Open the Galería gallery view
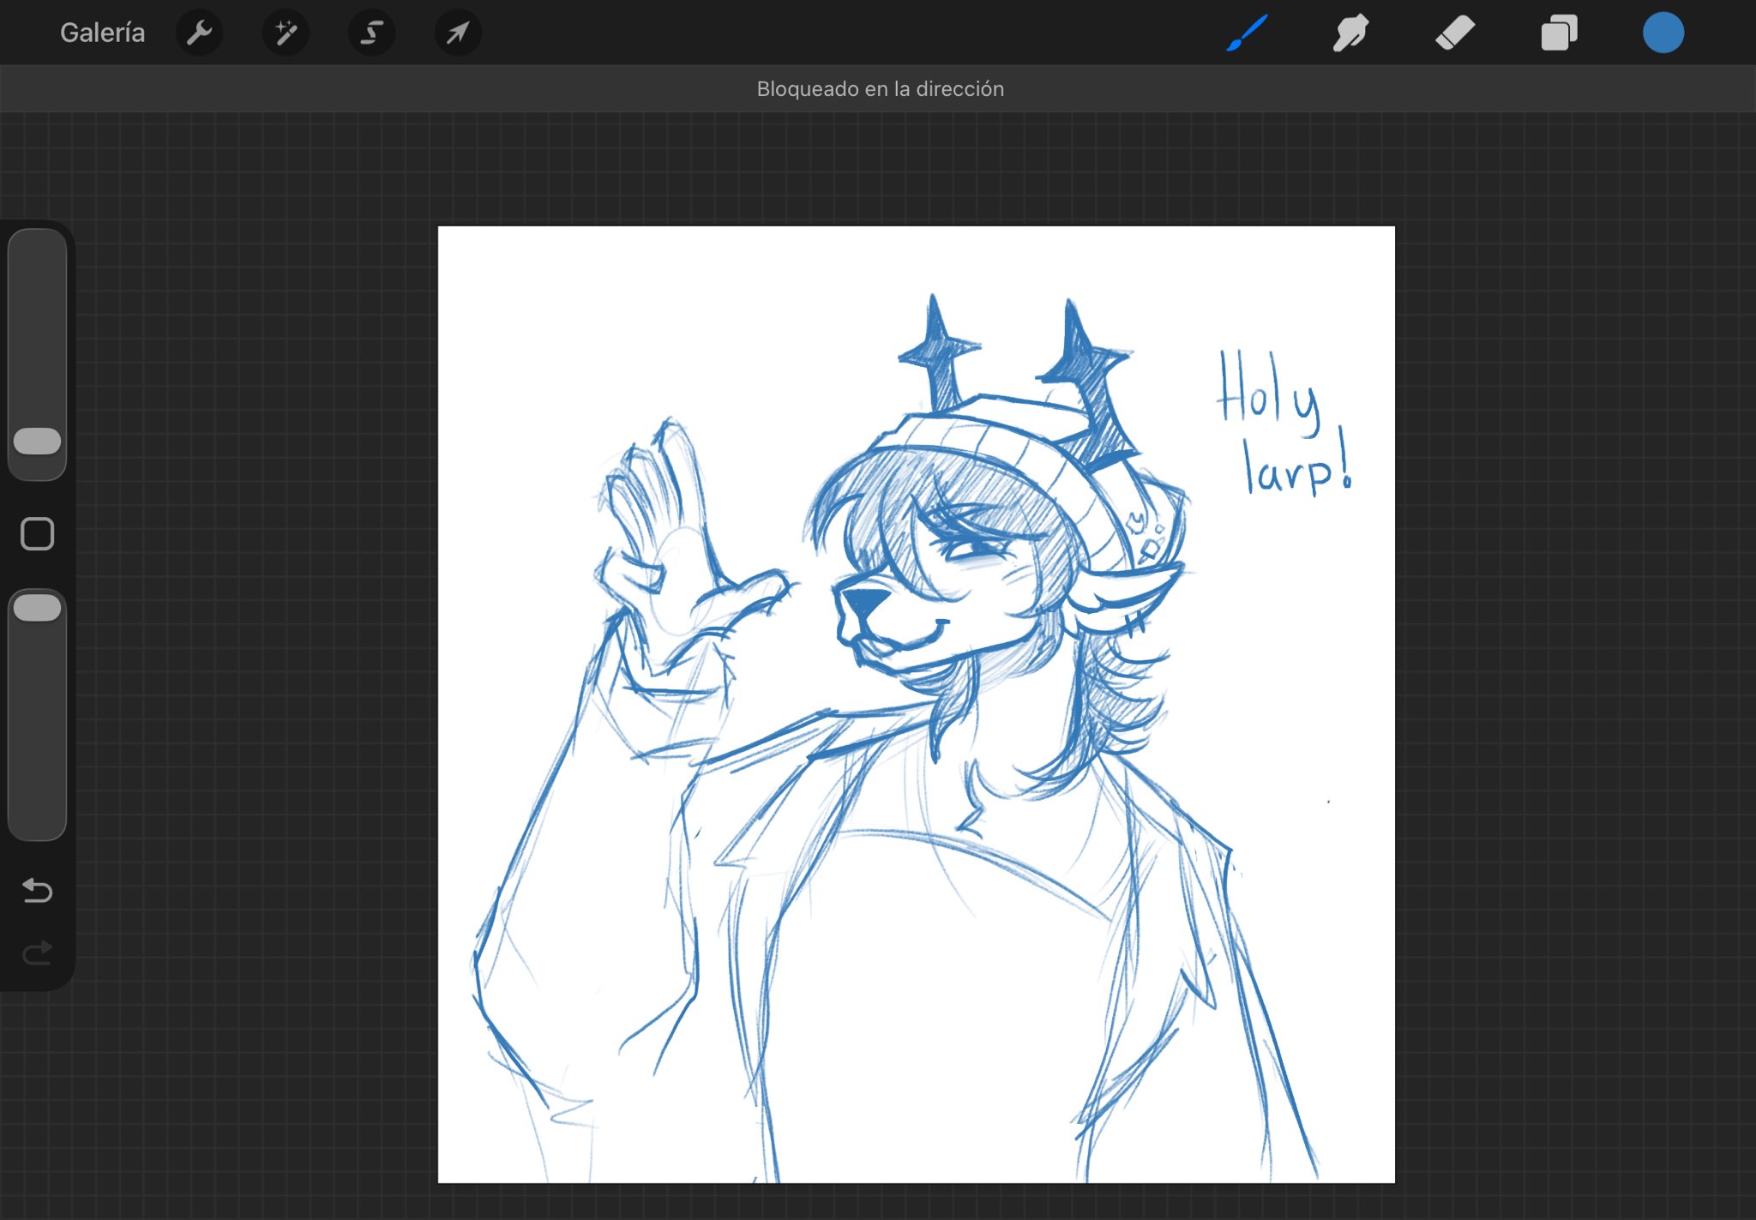 coord(102,33)
